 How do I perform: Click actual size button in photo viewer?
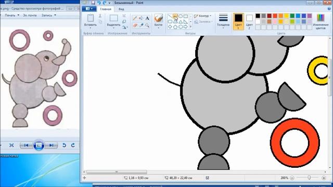(x=11, y=145)
